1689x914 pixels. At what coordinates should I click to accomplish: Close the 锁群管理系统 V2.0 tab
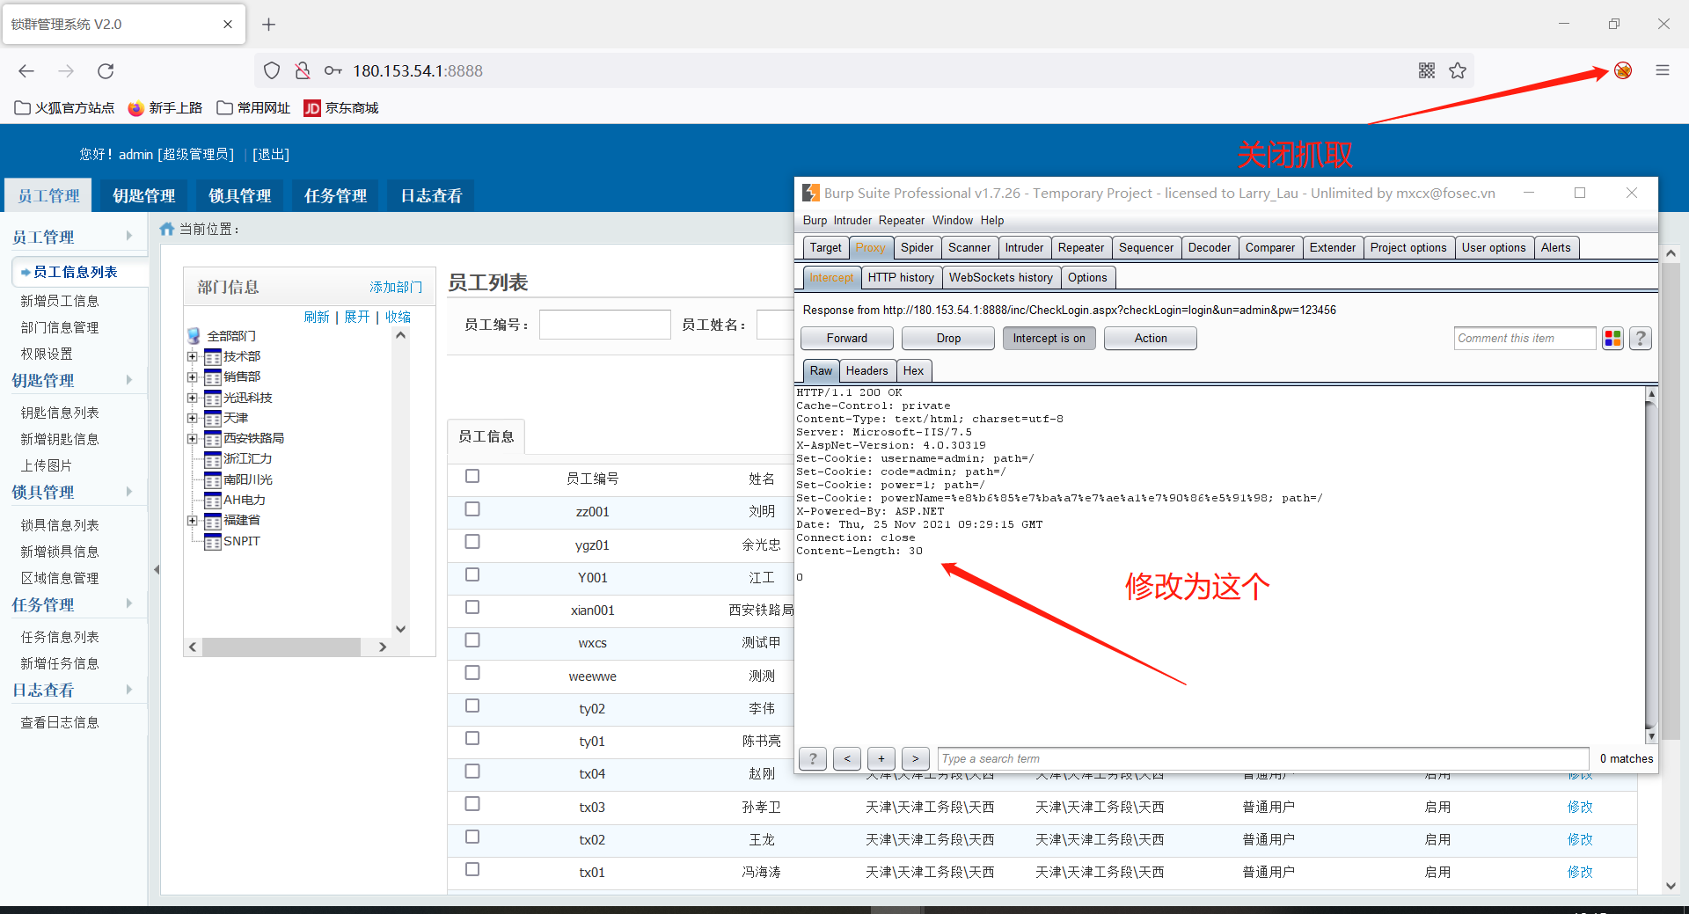click(x=228, y=25)
